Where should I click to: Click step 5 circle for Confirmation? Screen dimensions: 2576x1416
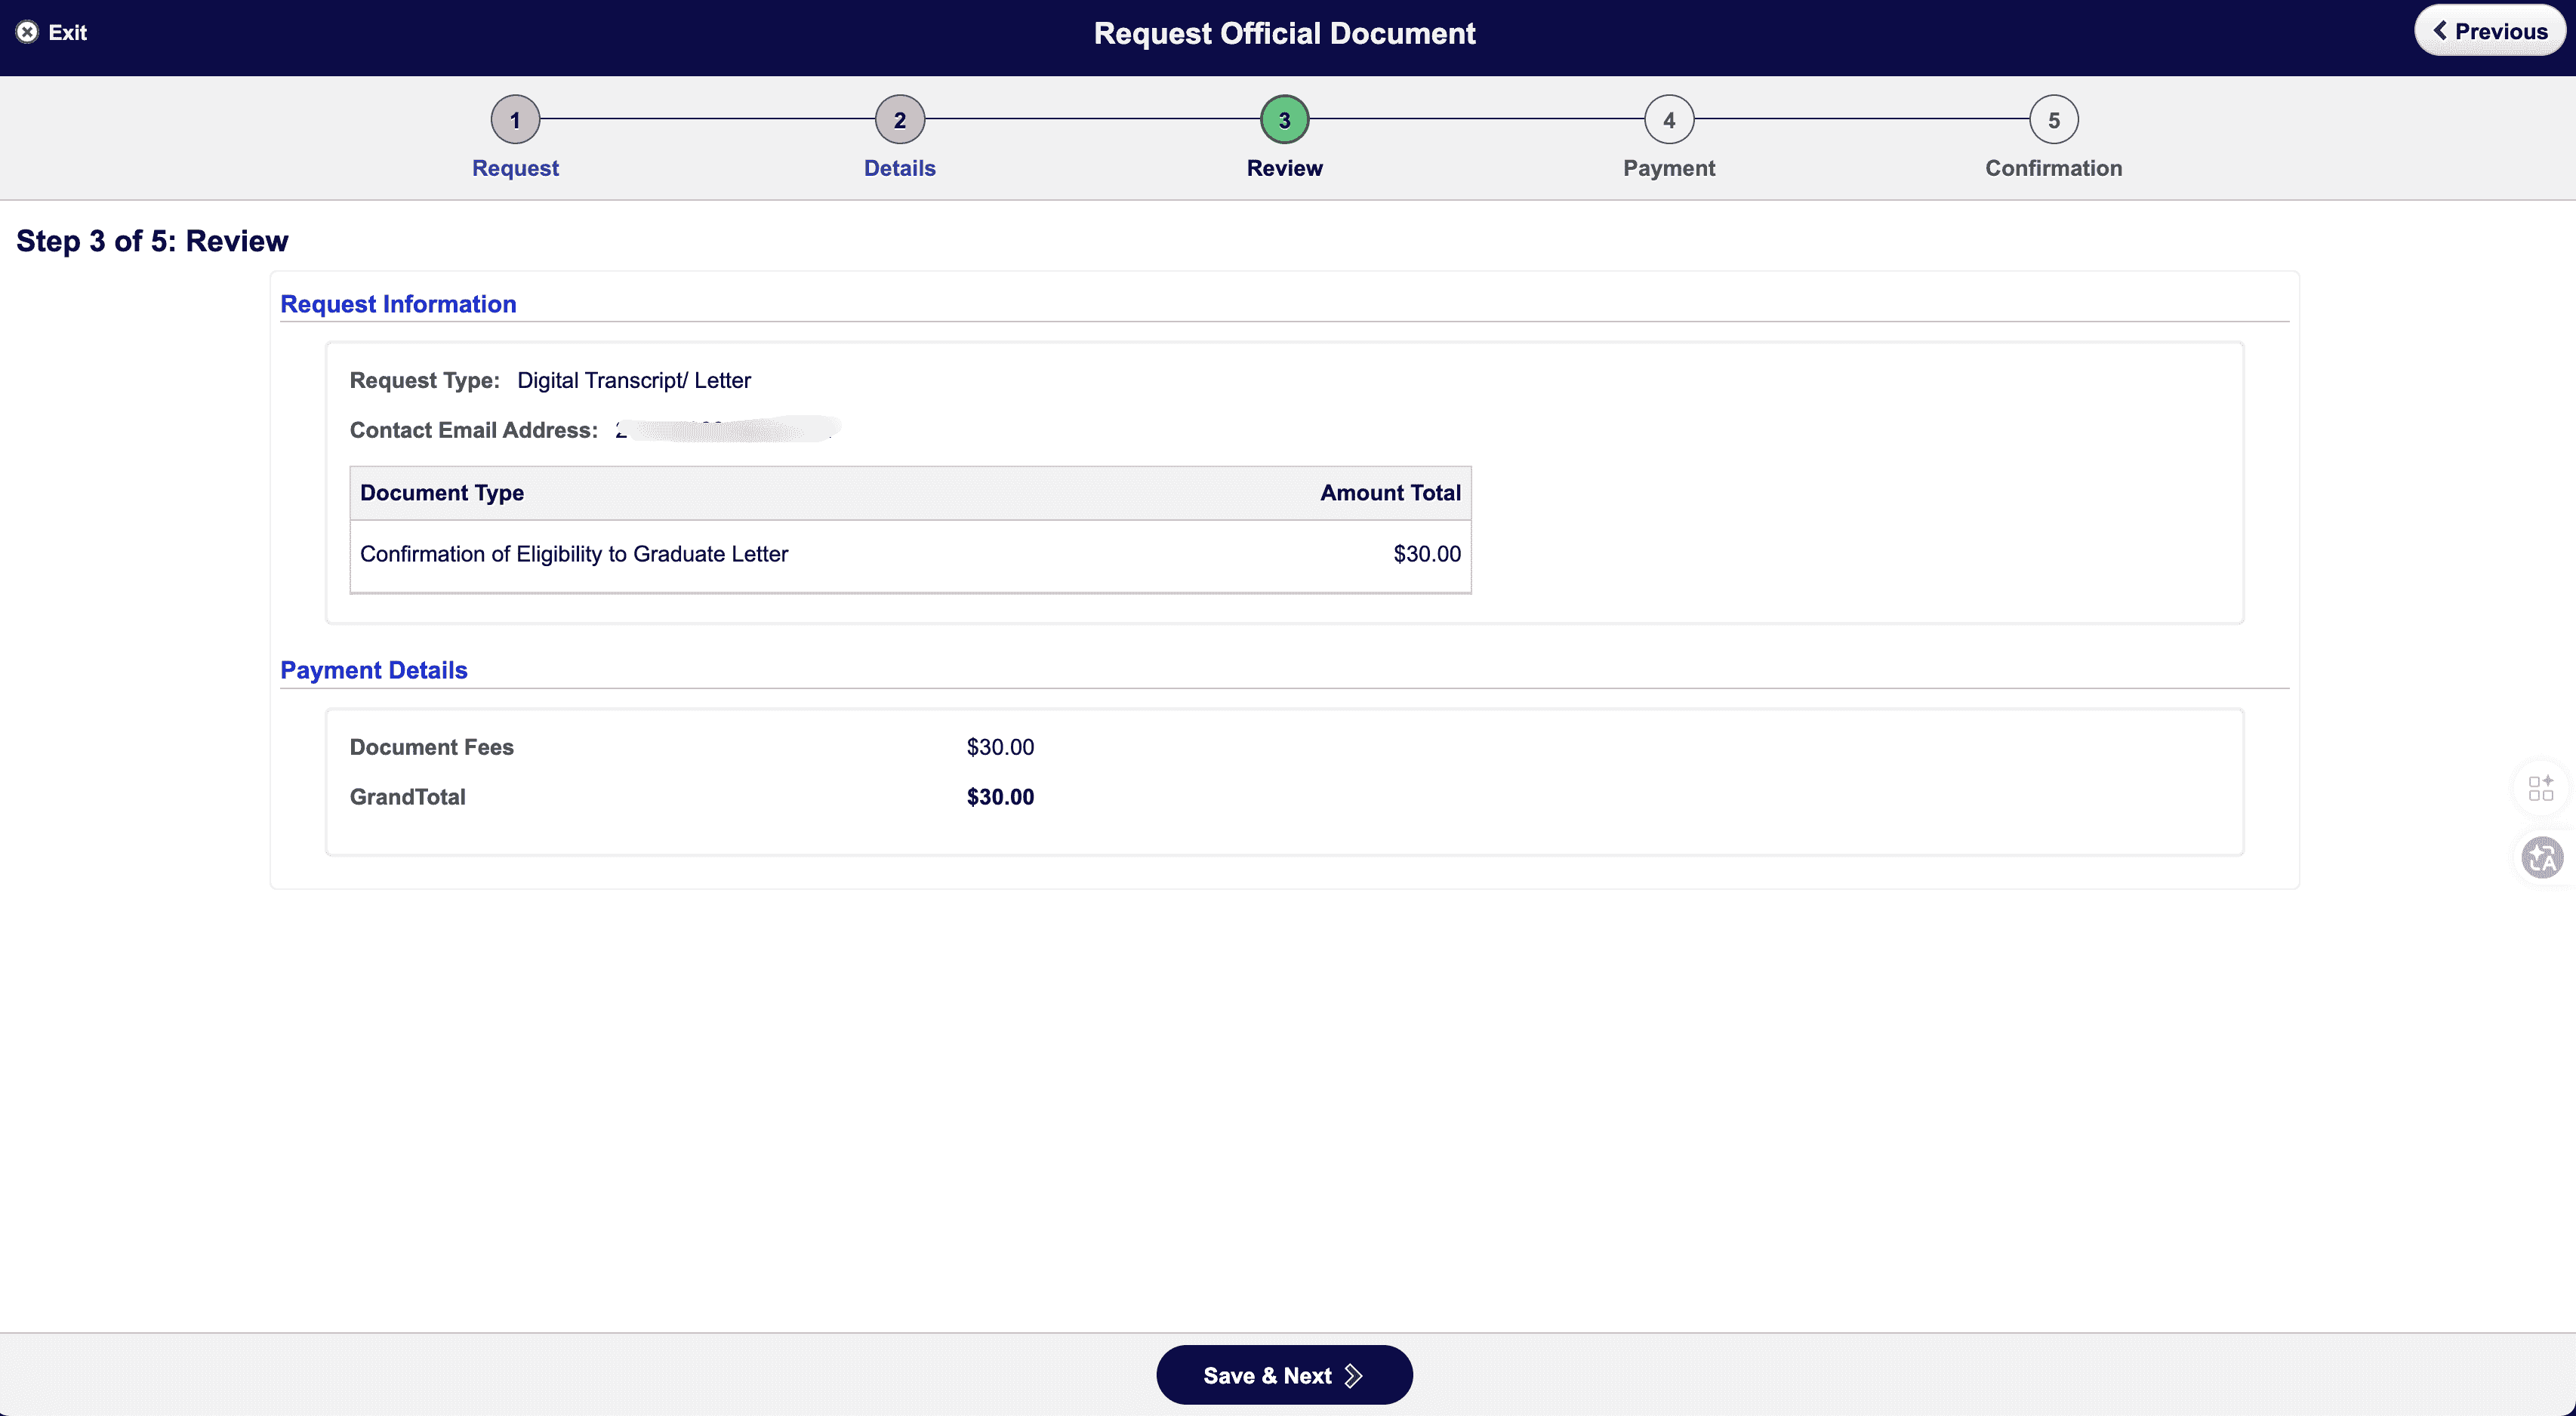[2053, 120]
